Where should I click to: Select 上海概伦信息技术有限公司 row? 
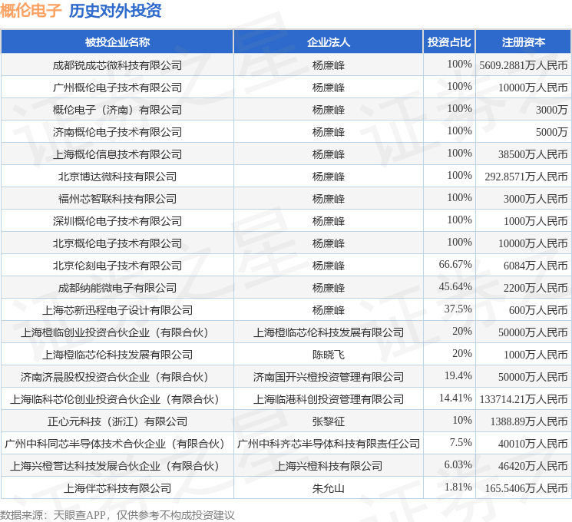point(286,154)
